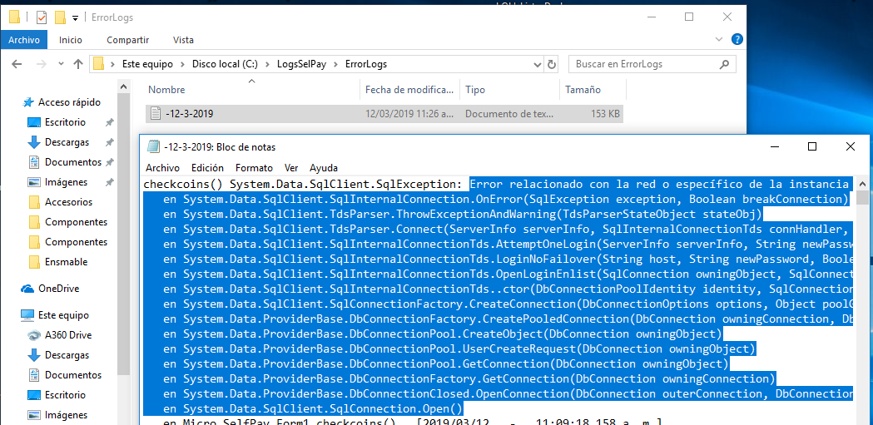Viewport: 873px width, 425px height.
Task: Open recent locations dropdown next to forward arrow
Action: click(60, 65)
